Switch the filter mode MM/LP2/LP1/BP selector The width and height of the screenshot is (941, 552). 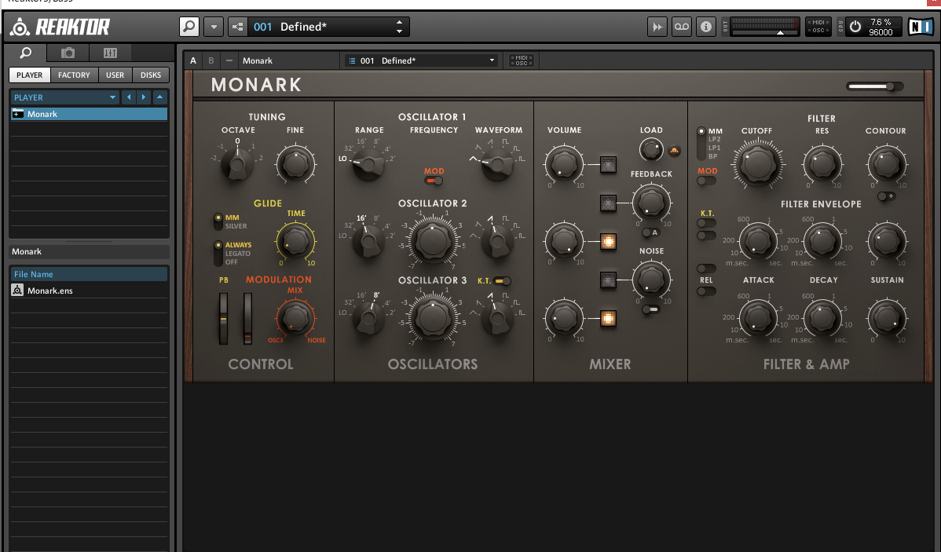coord(701,144)
